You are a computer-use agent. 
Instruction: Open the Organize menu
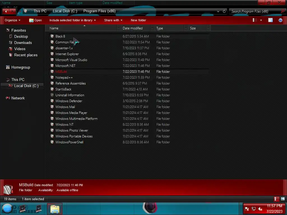[x=12, y=20]
